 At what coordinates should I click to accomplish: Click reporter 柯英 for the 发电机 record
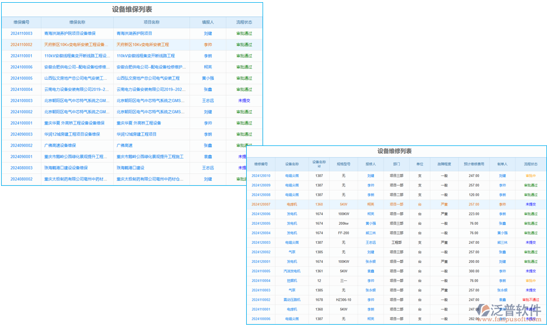click(x=370, y=214)
